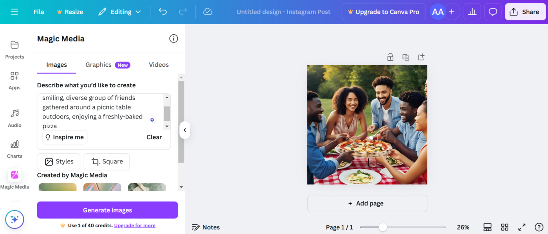Enter fullscreen presentation mode
Screen dimensions: 548x234
pyautogui.click(x=522, y=227)
